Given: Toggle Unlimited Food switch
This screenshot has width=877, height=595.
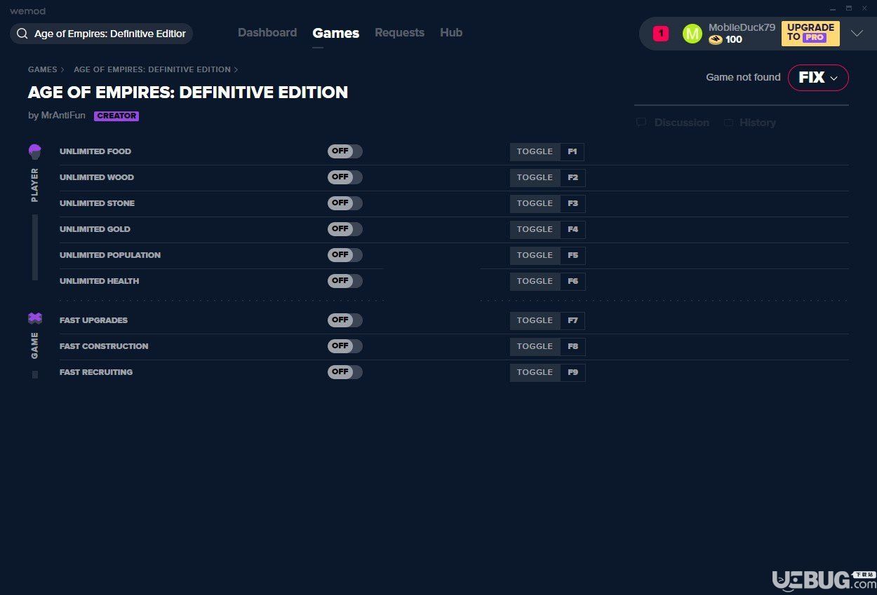Looking at the screenshot, I should tap(345, 151).
